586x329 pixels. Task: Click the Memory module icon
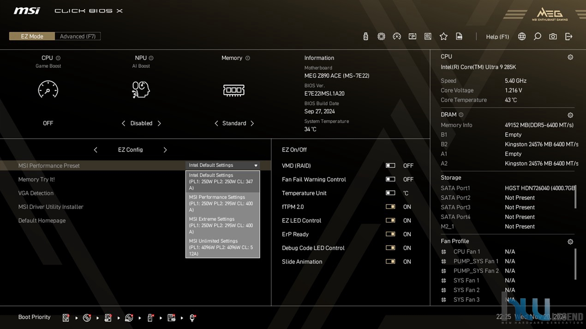234,90
